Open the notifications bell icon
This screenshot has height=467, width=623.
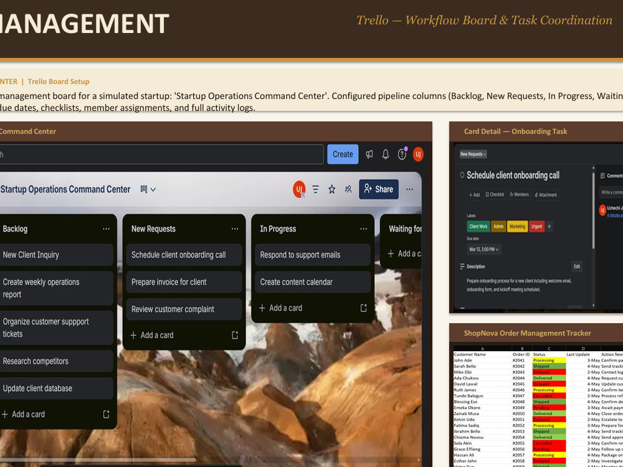click(x=386, y=154)
